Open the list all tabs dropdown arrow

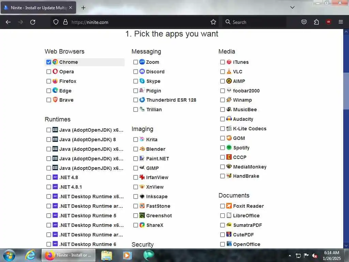pyautogui.click(x=292, y=8)
